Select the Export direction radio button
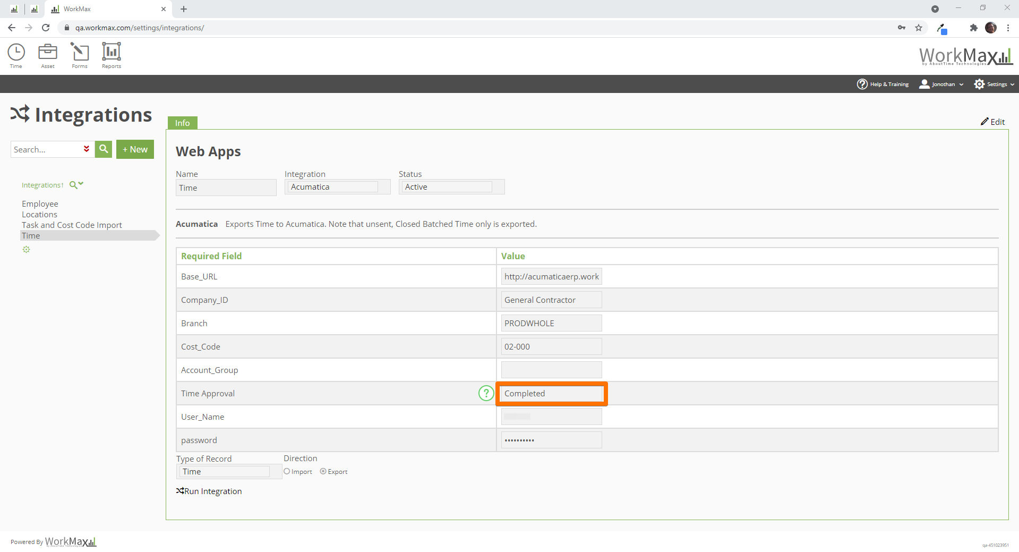 [323, 471]
